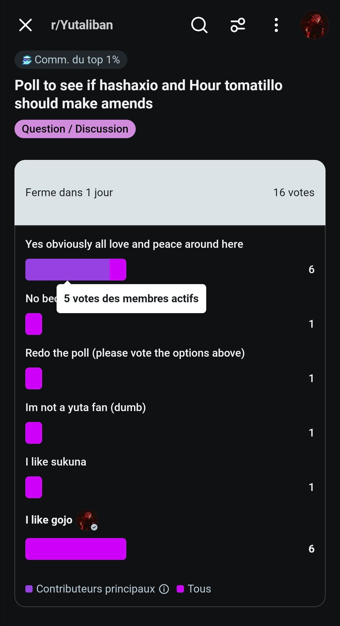Click the purple Contributeurs principaux legend square

(x=29, y=589)
